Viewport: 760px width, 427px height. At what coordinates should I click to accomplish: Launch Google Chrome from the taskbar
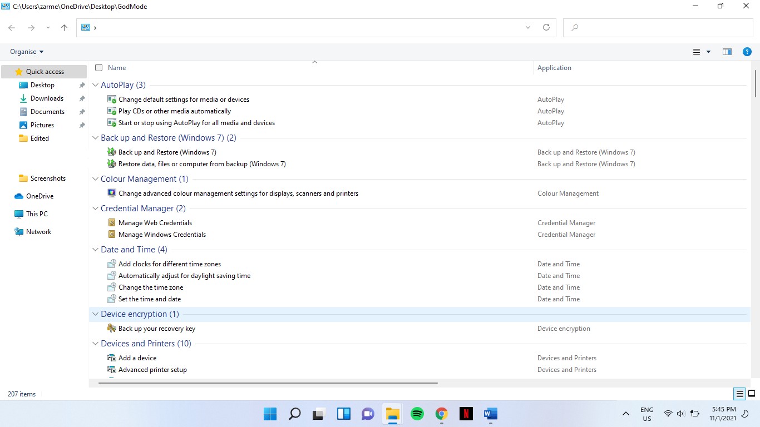pos(441,414)
